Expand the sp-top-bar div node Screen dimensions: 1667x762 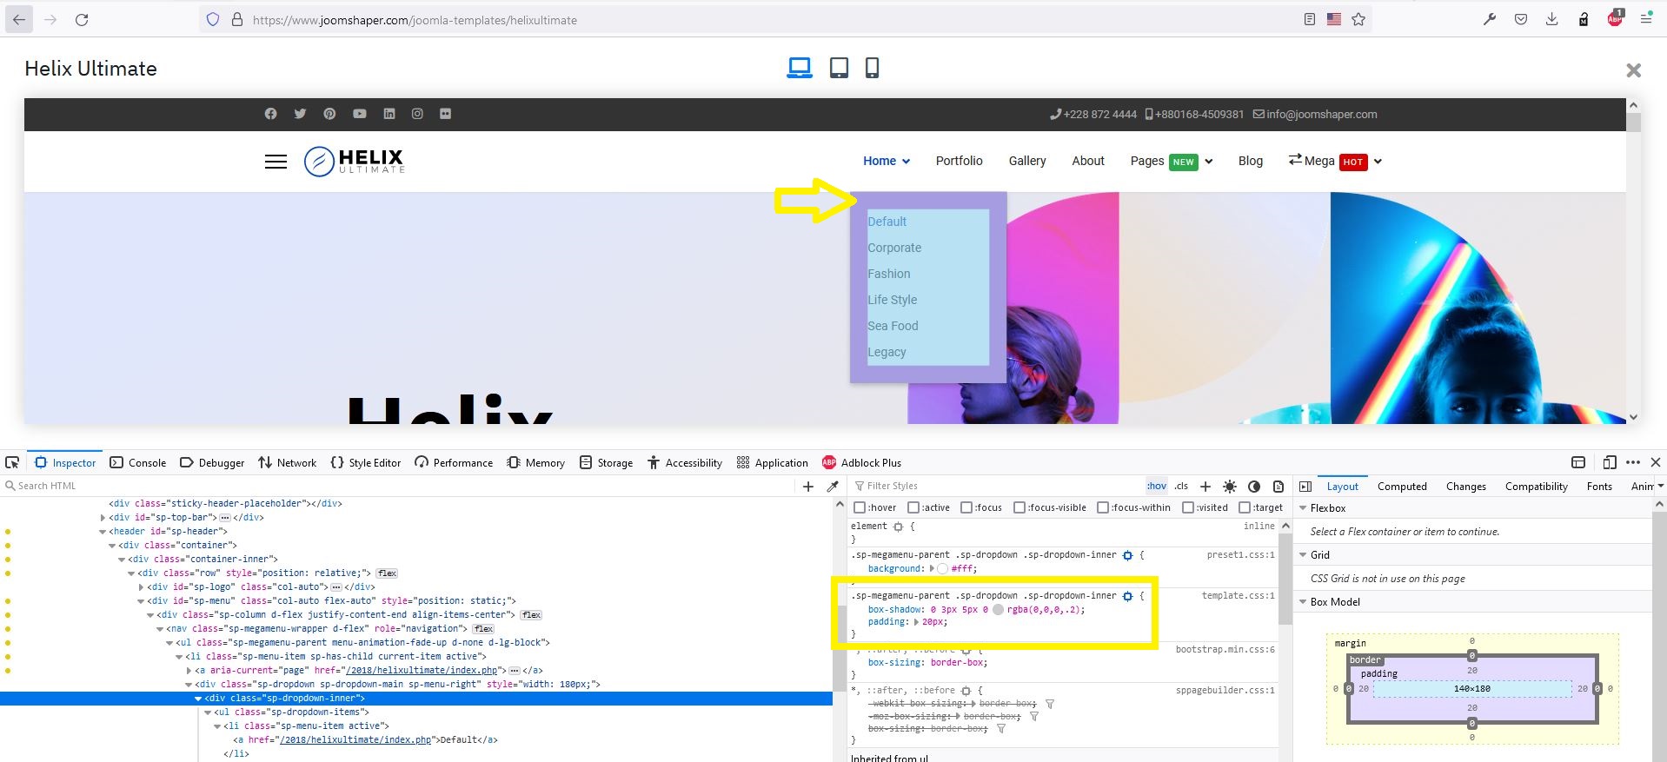[x=103, y=517]
